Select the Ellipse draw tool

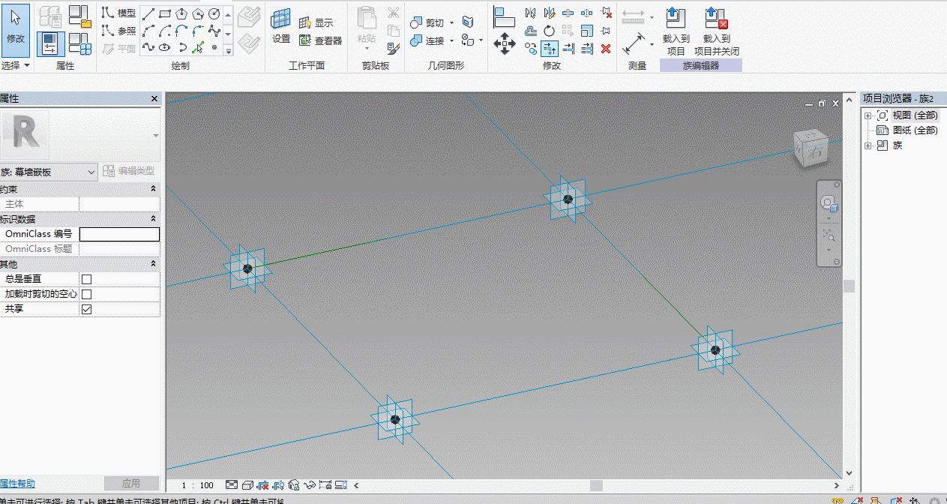tap(165, 48)
